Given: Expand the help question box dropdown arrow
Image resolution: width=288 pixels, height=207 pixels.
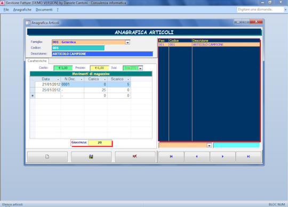Looking at the screenshot, I should (285, 10).
